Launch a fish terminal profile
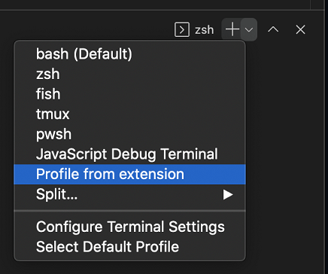This screenshot has width=328, height=274. (x=129, y=94)
